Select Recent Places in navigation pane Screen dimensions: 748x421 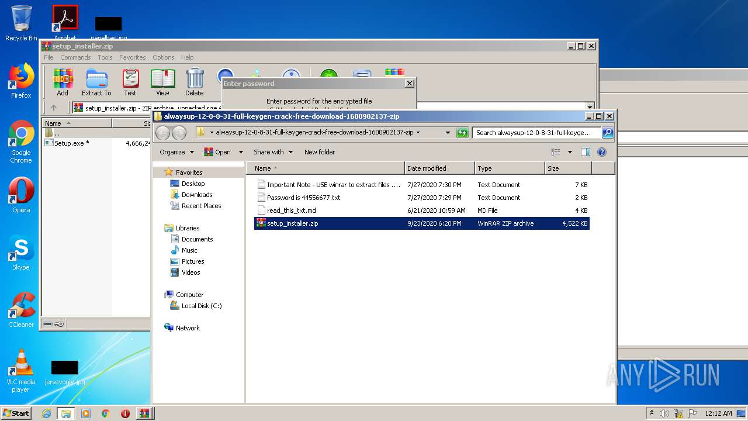(201, 206)
